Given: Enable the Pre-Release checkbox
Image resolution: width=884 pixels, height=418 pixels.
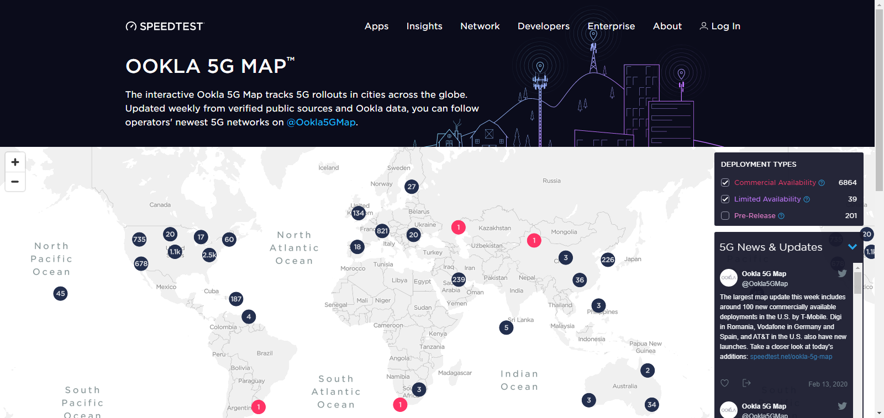Looking at the screenshot, I should (x=725, y=216).
